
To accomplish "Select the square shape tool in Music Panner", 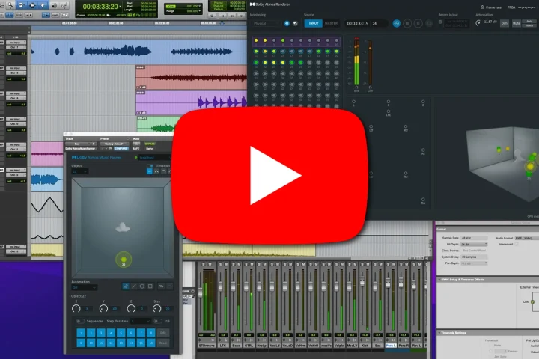I will [150, 286].
